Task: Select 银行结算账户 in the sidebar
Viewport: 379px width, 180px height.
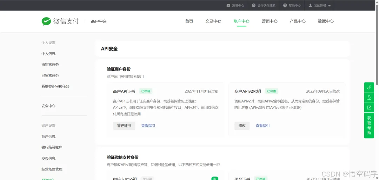Action: tap(52, 147)
